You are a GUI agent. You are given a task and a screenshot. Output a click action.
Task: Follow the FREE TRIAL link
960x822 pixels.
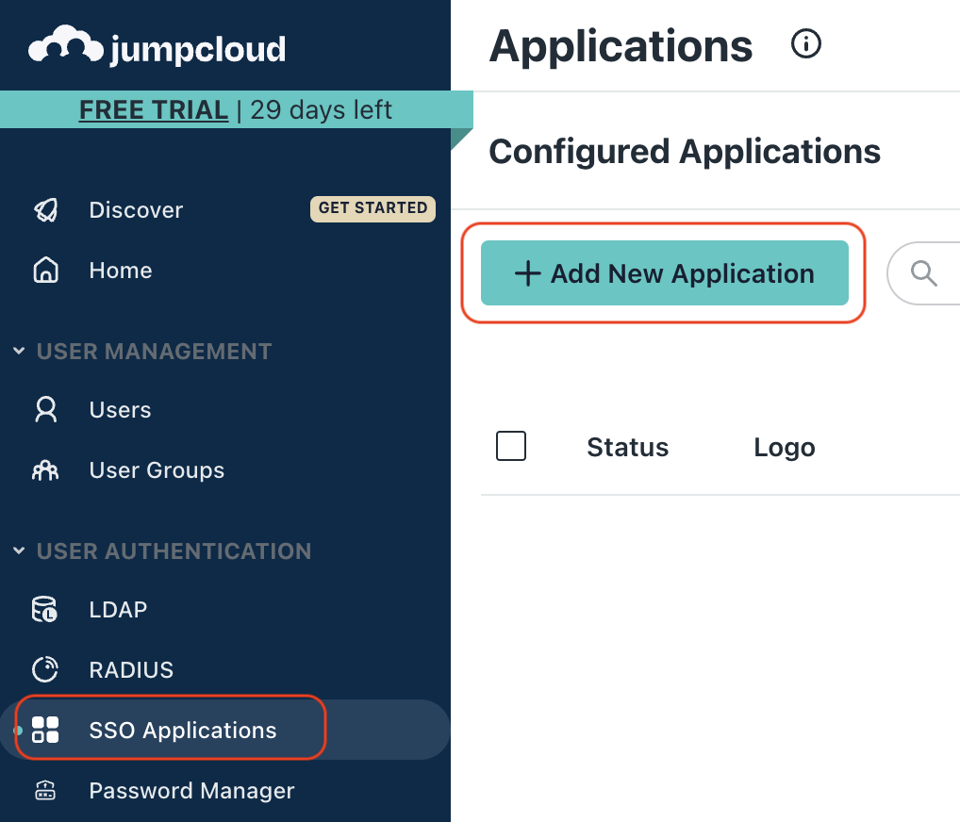[x=154, y=110]
